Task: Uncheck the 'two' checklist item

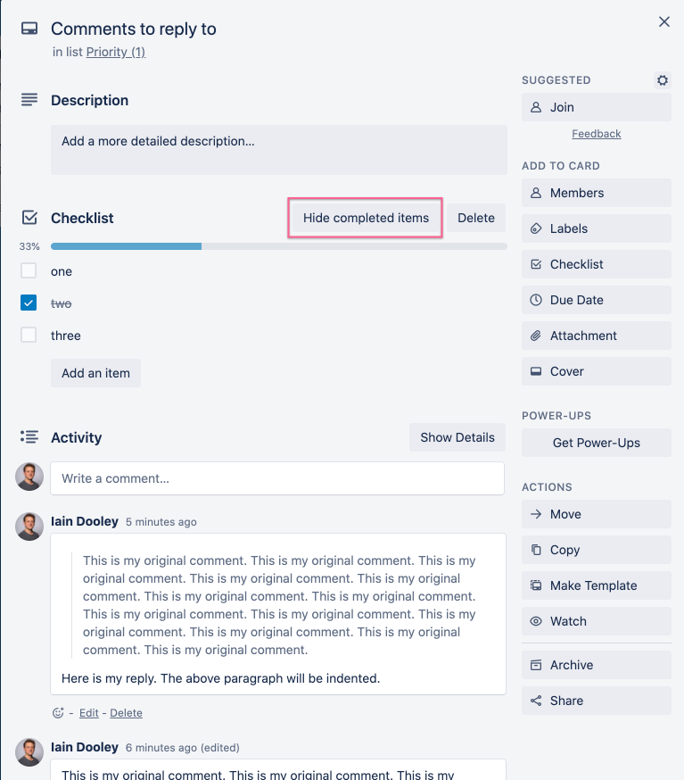Action: click(x=29, y=303)
